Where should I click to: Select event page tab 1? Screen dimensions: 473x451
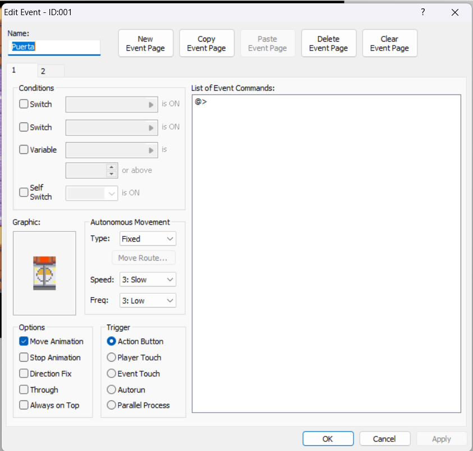[14, 71]
